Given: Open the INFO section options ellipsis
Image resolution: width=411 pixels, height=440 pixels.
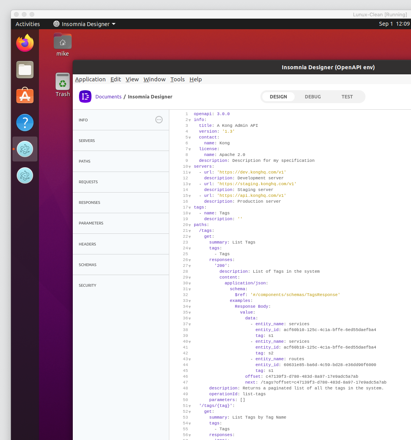Looking at the screenshot, I should (x=159, y=120).
